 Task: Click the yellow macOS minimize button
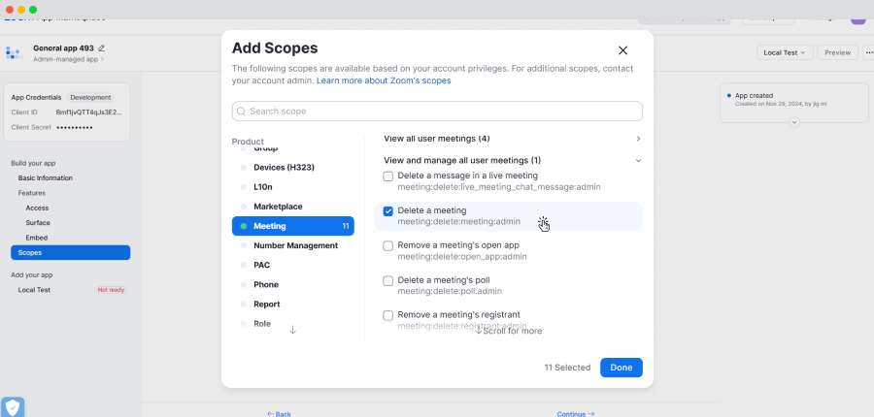point(21,10)
